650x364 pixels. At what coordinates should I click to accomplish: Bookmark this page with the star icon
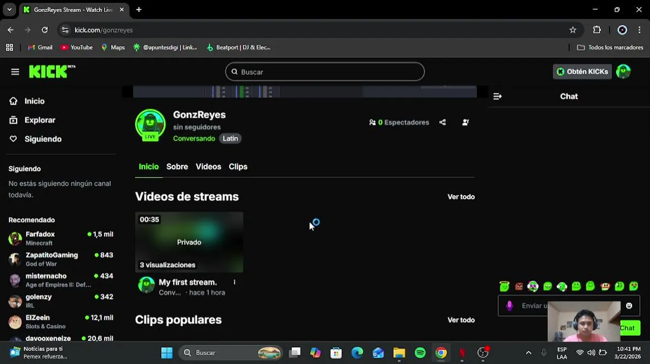573,30
